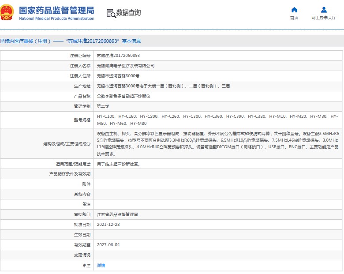
Task: Select registration number value 苏械注准20172060893 in table
Action: 118,56
